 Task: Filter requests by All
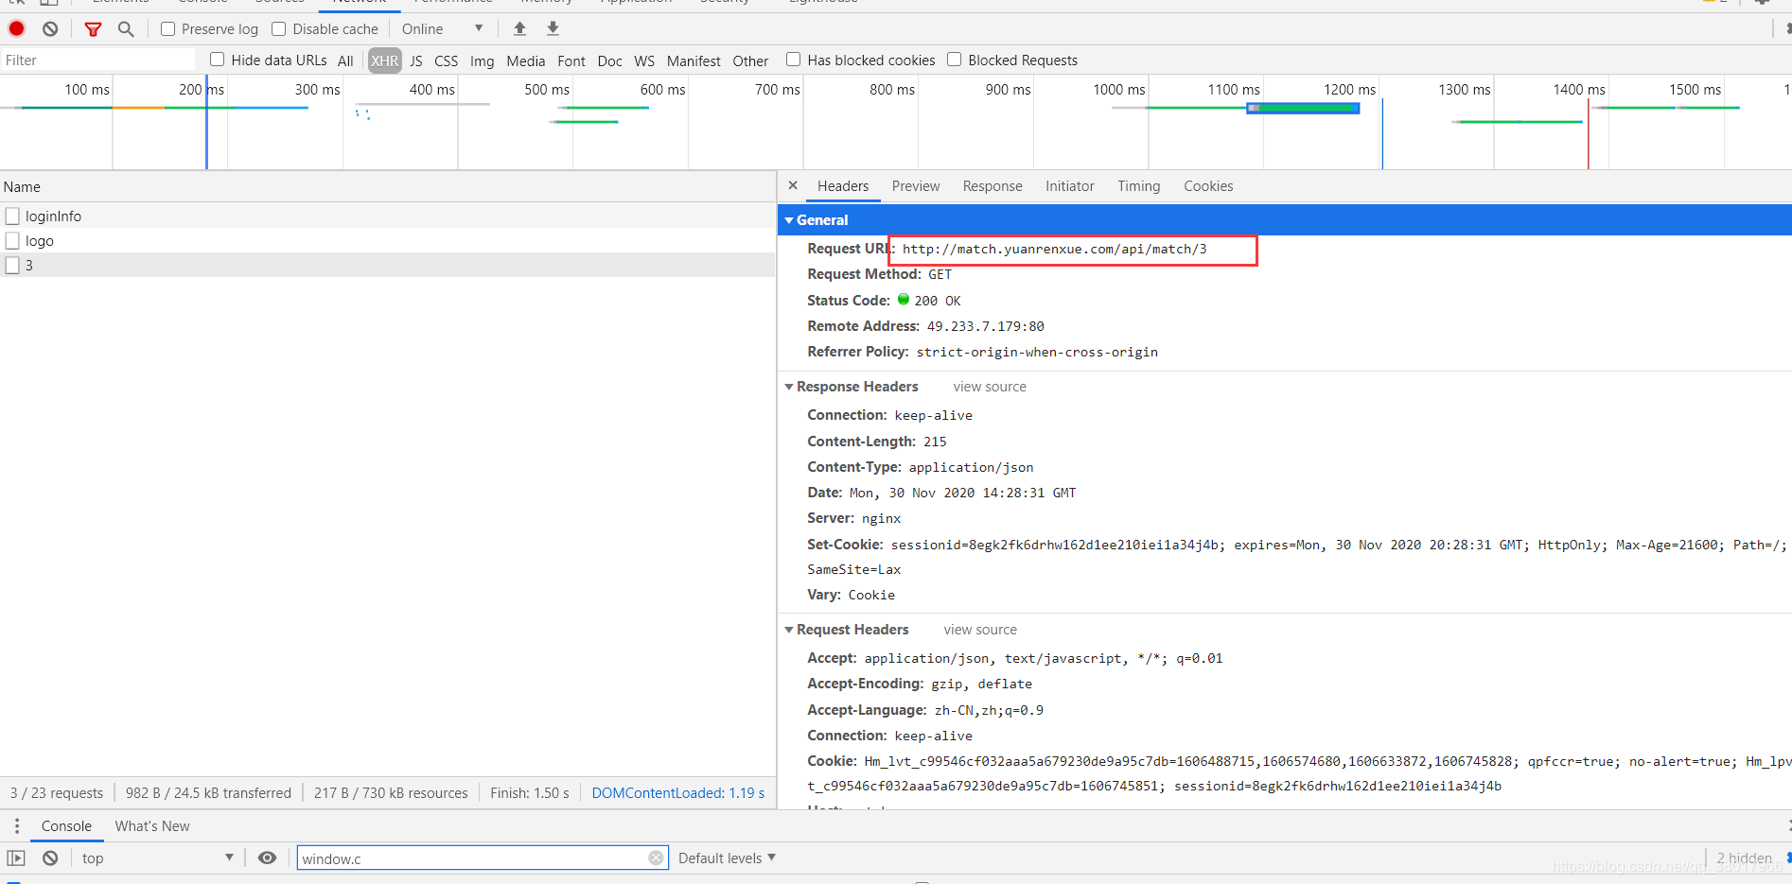coord(345,61)
